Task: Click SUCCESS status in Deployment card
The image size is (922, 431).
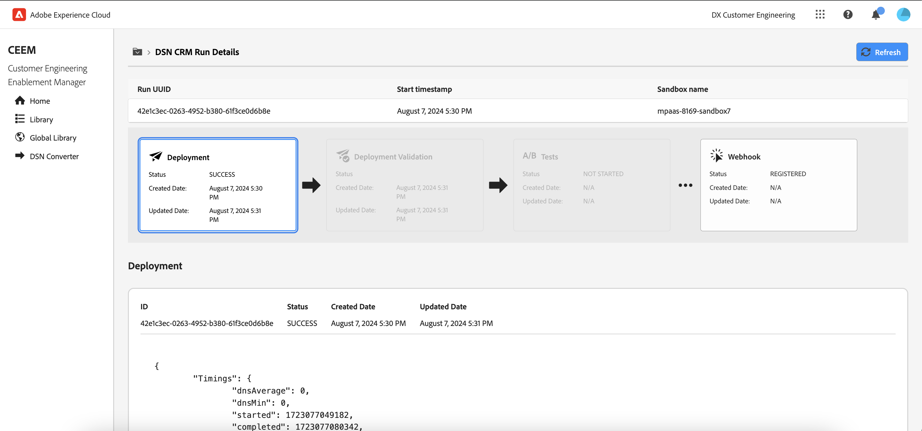Action: 222,175
